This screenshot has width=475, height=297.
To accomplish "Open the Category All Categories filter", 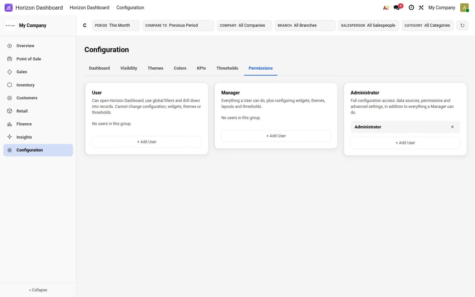I will pyautogui.click(x=427, y=25).
